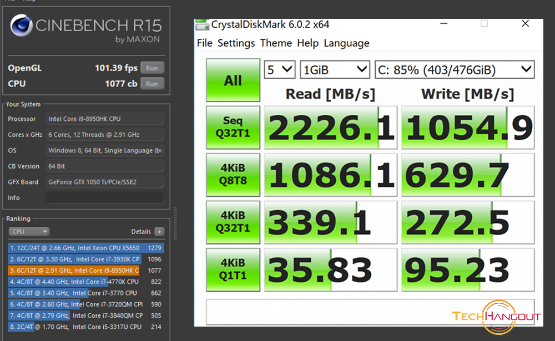
Task: Select the highlighted Core i9-8950HK ranking row
Action: 85,271
